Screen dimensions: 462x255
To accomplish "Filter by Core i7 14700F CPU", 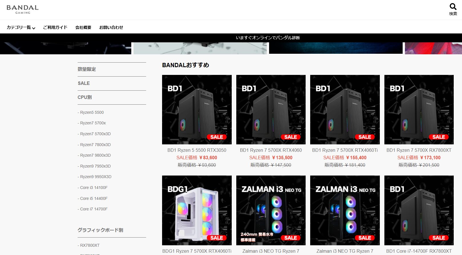I will point(93,209).
